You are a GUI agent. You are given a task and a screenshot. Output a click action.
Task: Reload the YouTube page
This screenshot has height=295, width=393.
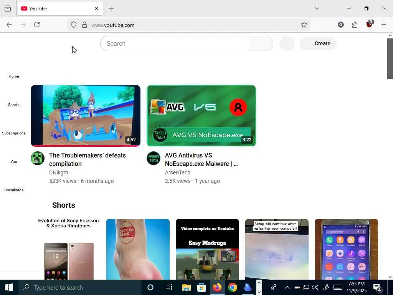(37, 25)
